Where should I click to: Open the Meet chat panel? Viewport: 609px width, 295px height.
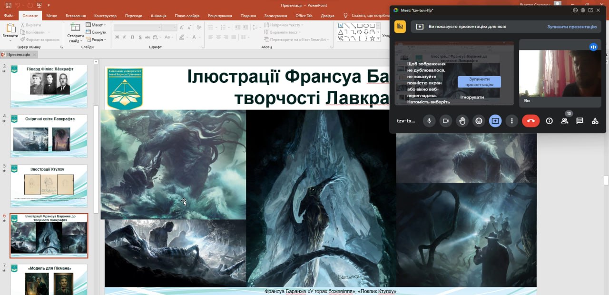click(x=580, y=121)
